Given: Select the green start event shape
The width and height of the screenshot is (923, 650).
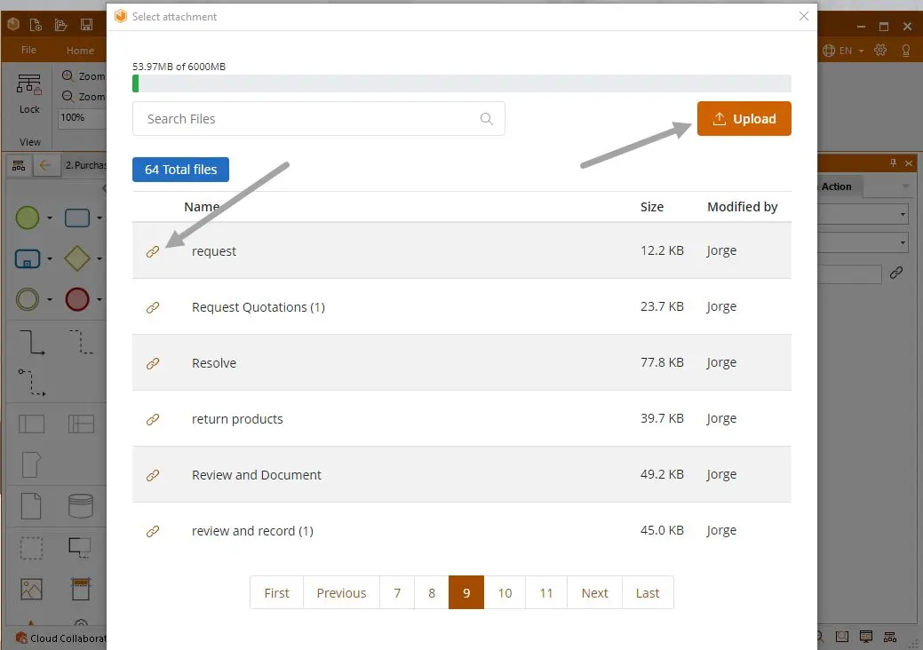Looking at the screenshot, I should pyautogui.click(x=27, y=218).
